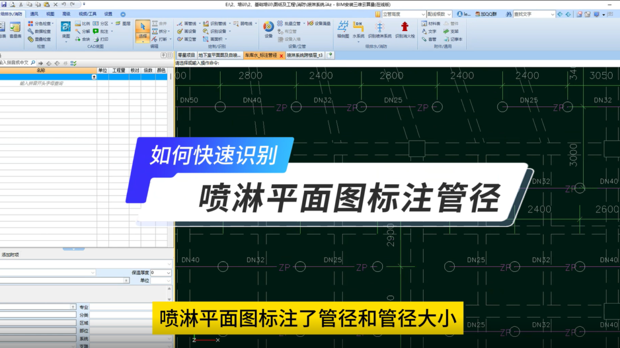Click the 套管 sleeve tool
620x348 pixels.
pos(429,39)
